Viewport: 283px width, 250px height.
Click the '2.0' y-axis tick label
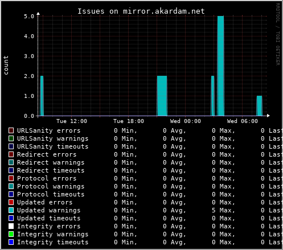pos(29,76)
